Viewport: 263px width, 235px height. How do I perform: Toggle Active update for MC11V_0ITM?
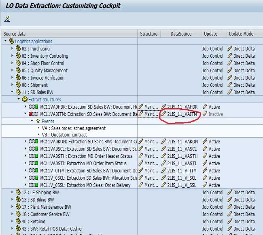214,170
